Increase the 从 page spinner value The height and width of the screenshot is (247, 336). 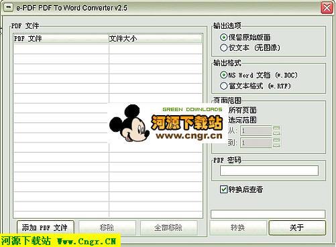[x=276, y=128]
